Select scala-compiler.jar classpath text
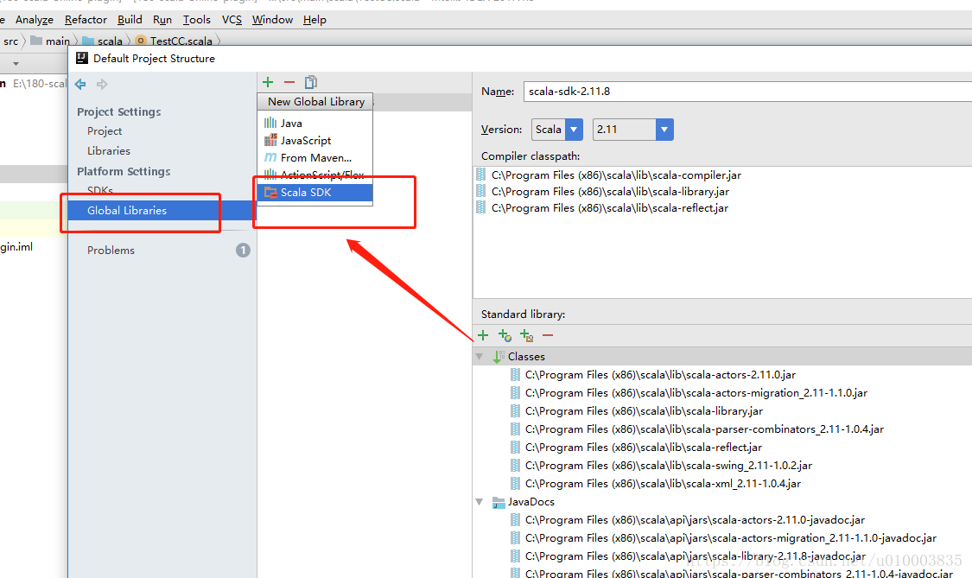This screenshot has height=578, width=972. (616, 175)
